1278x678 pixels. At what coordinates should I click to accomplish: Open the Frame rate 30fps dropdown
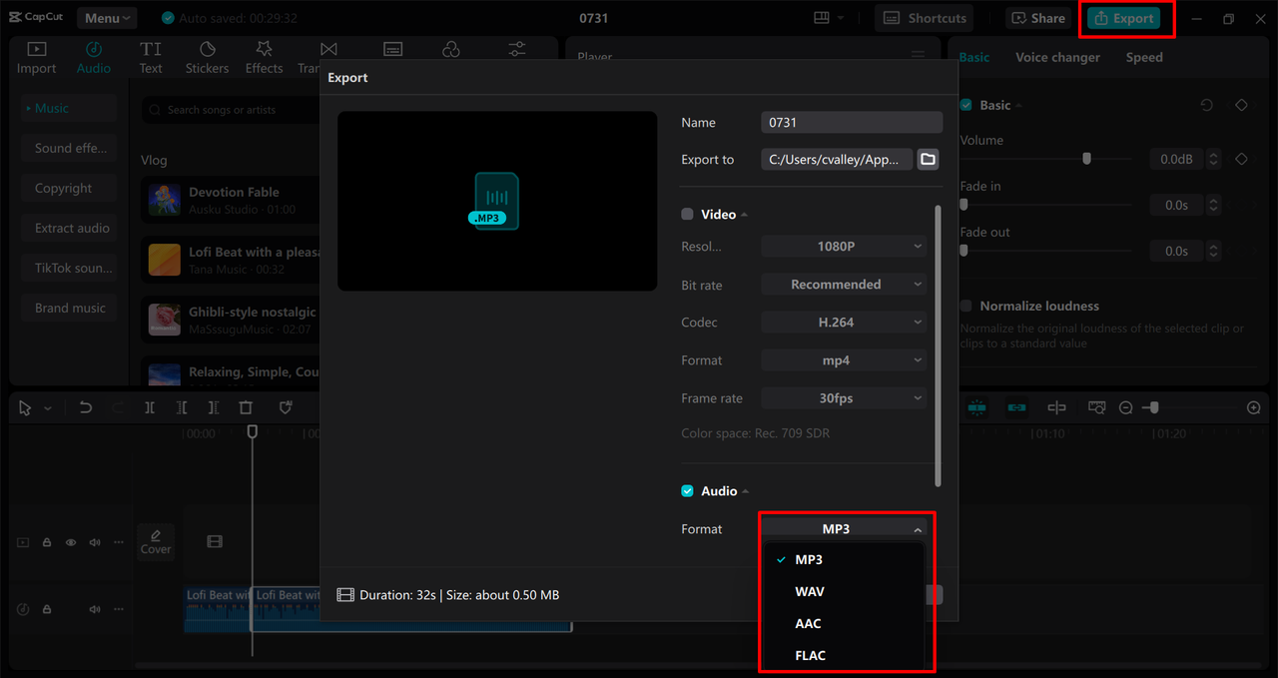click(844, 398)
